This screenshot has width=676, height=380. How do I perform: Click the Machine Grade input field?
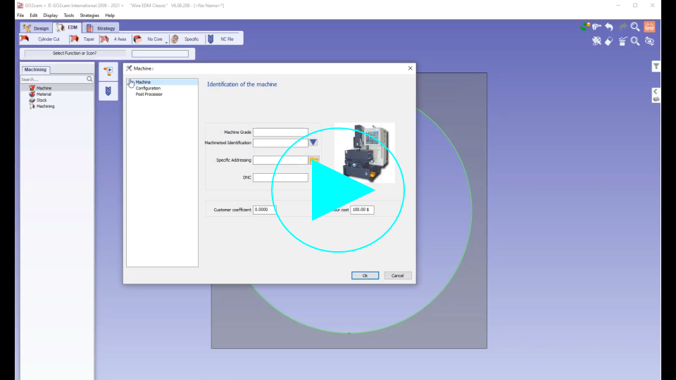280,132
